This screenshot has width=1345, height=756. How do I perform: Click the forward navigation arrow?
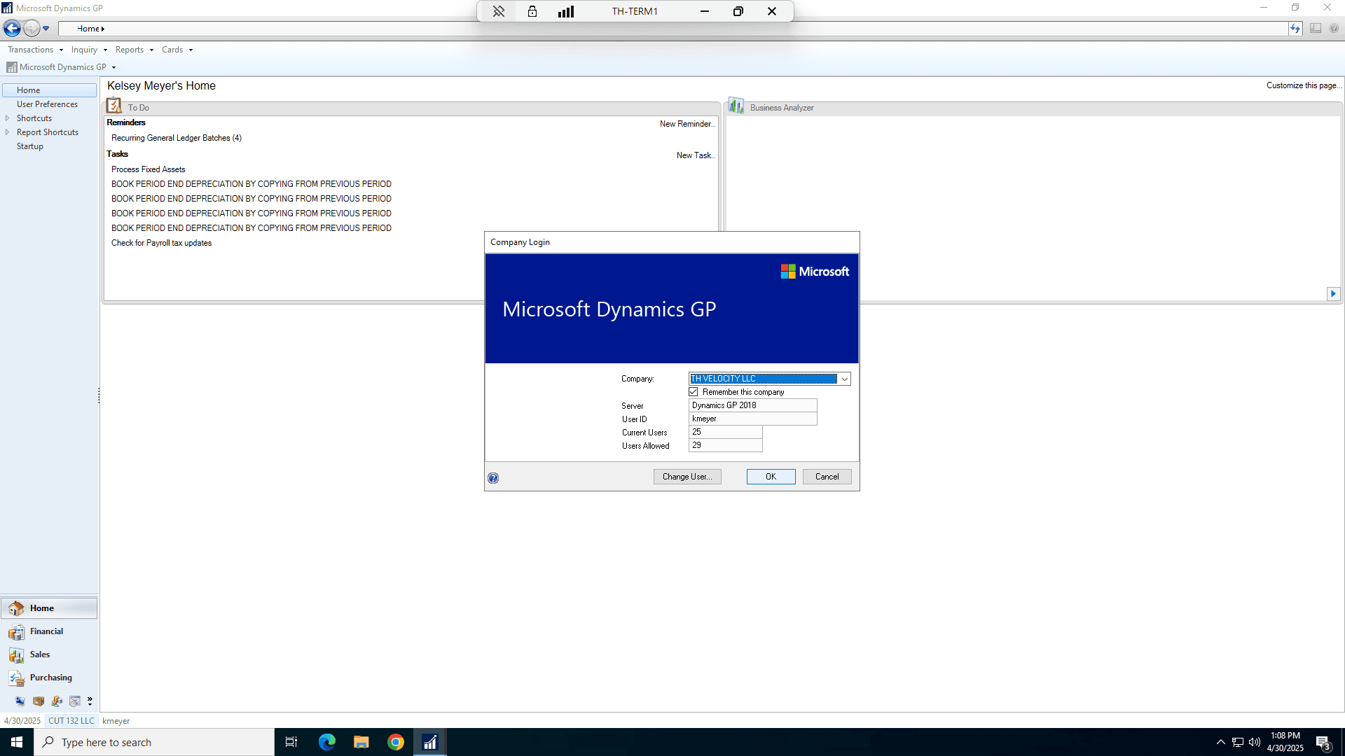tap(32, 29)
